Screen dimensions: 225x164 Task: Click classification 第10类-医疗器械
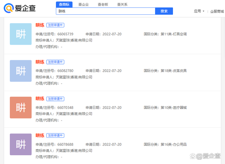(173, 108)
